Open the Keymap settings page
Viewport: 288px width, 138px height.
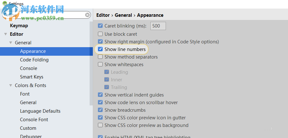[19, 26]
